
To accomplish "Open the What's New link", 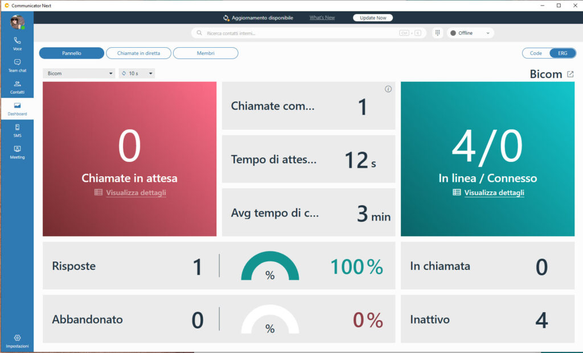I will (322, 18).
